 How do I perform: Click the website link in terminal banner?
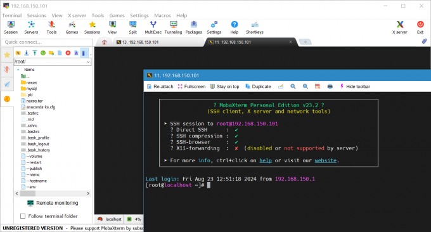point(325,160)
